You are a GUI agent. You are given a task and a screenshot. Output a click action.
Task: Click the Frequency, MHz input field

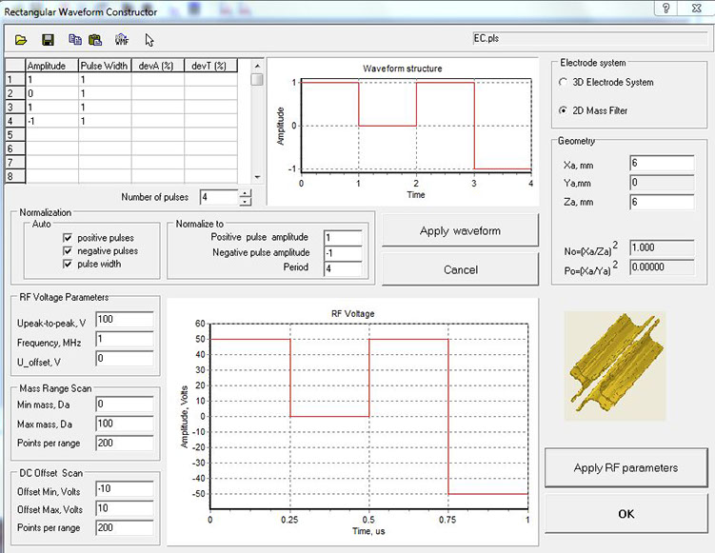(x=123, y=338)
